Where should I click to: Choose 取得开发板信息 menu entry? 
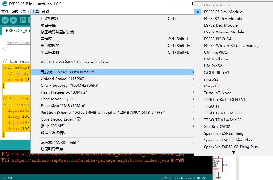pyautogui.click(x=112, y=133)
